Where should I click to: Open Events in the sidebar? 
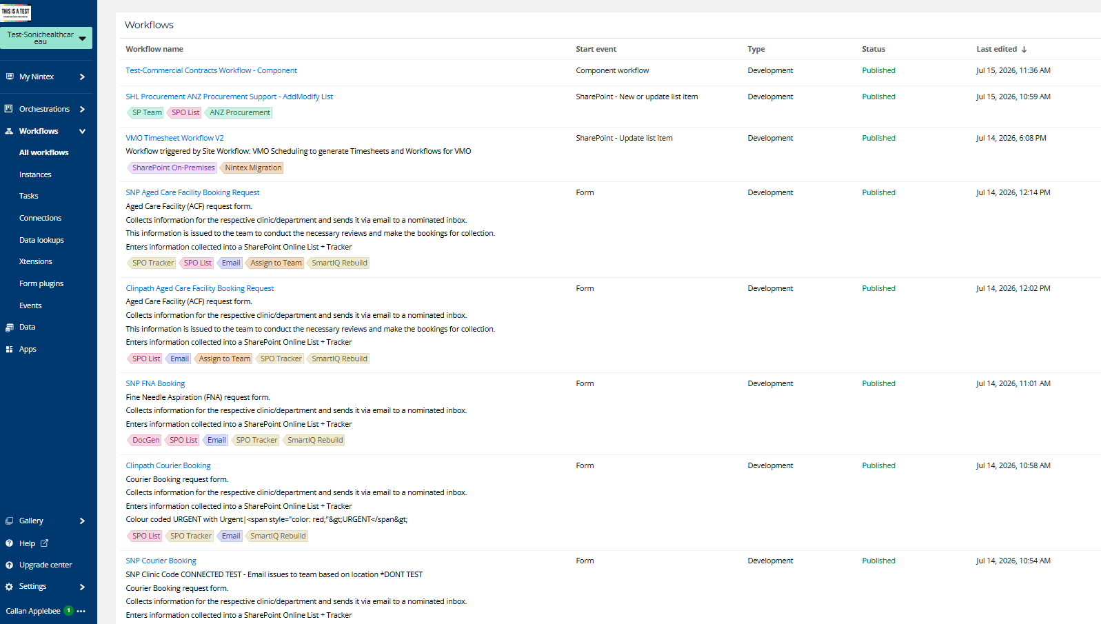pyautogui.click(x=30, y=306)
